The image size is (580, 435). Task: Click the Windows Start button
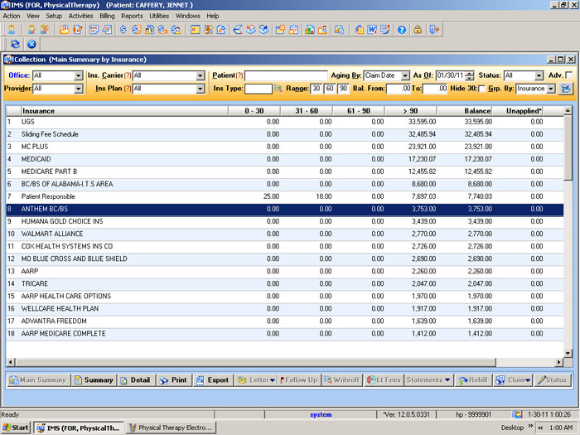16,428
